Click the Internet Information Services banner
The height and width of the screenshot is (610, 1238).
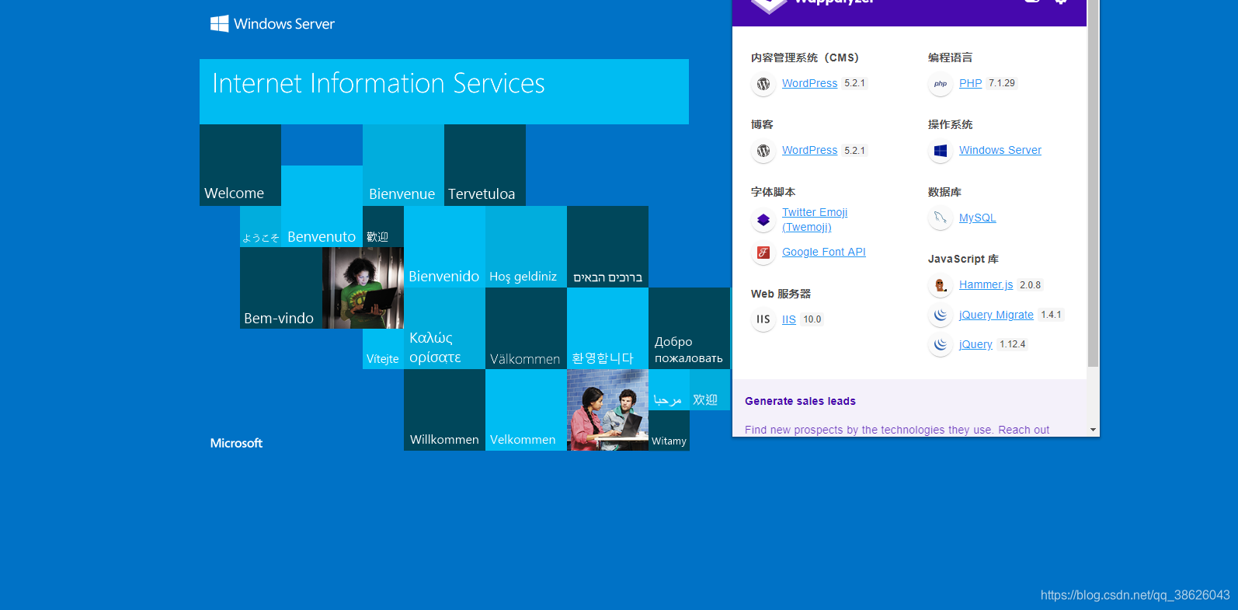pyautogui.click(x=444, y=92)
